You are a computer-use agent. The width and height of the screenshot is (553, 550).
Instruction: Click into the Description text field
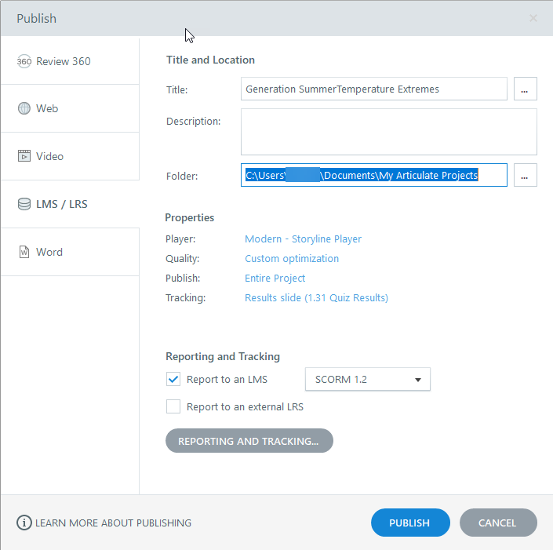click(388, 132)
